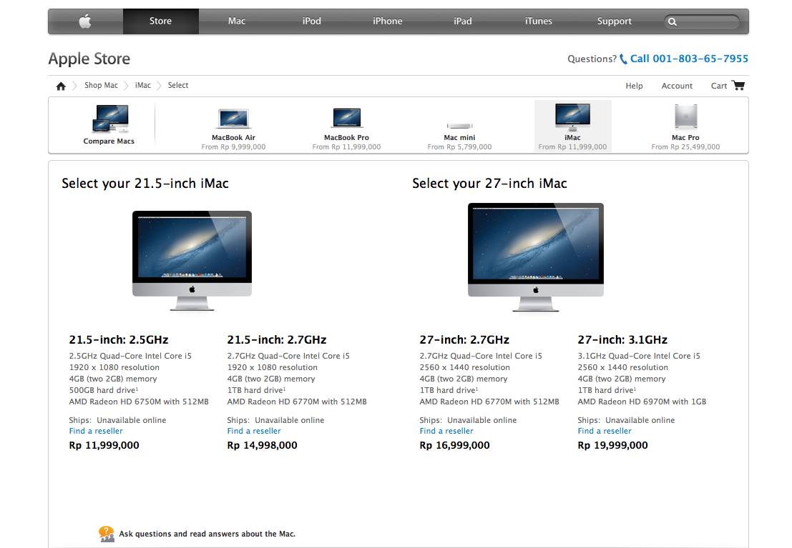Open the Account link
The width and height of the screenshot is (792, 548).
click(x=677, y=86)
